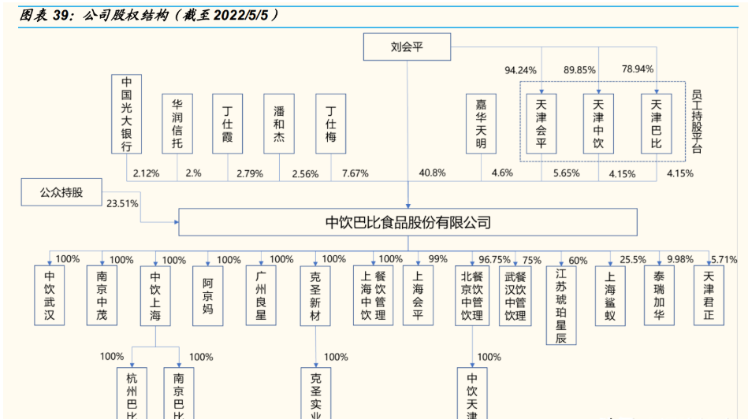Select the 泰瑞加华 subsidiary box
Viewport: 748px width, 419px height.
point(659,295)
